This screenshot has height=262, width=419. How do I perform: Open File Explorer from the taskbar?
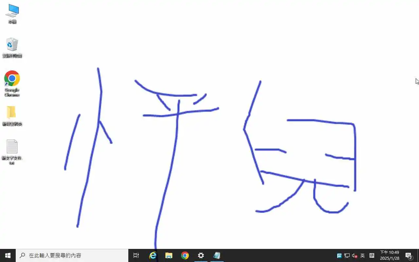pos(169,255)
